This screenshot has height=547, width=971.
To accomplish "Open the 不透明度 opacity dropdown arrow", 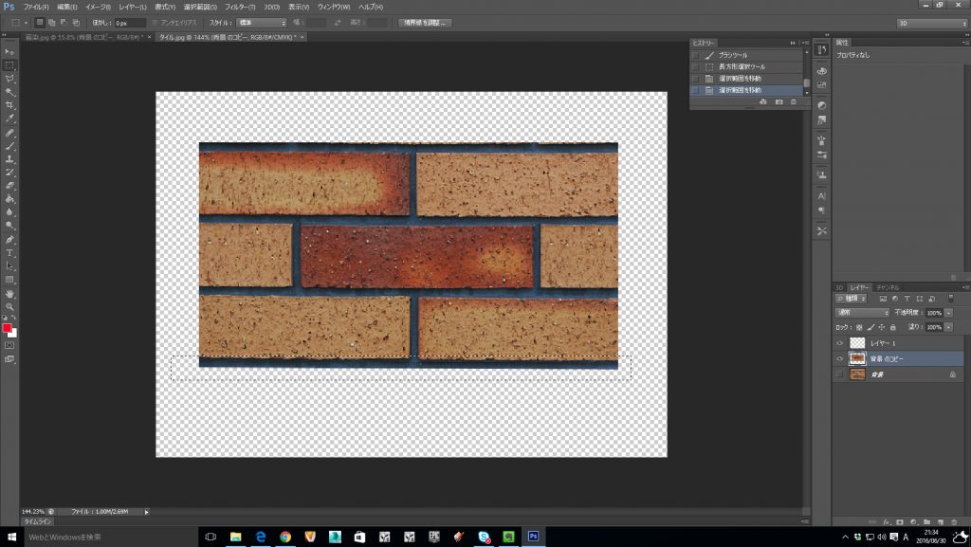I will point(949,313).
